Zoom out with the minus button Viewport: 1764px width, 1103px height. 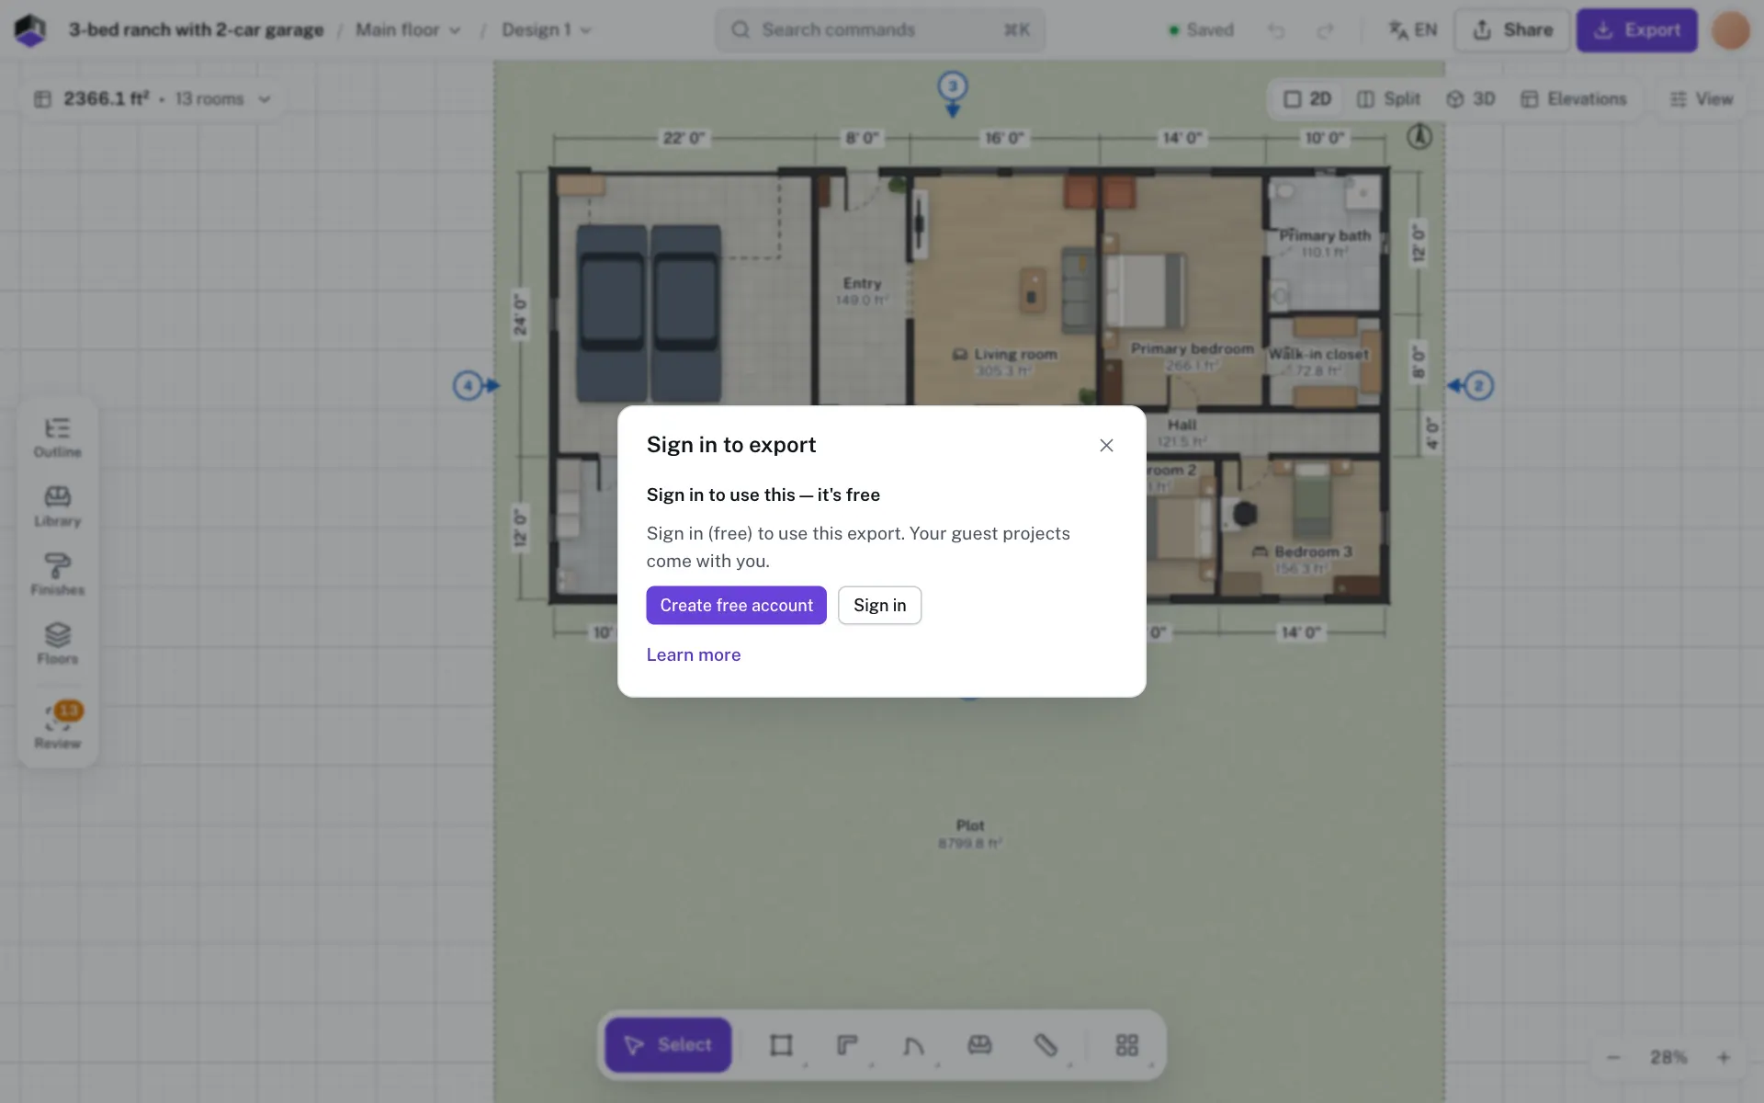[1613, 1058]
